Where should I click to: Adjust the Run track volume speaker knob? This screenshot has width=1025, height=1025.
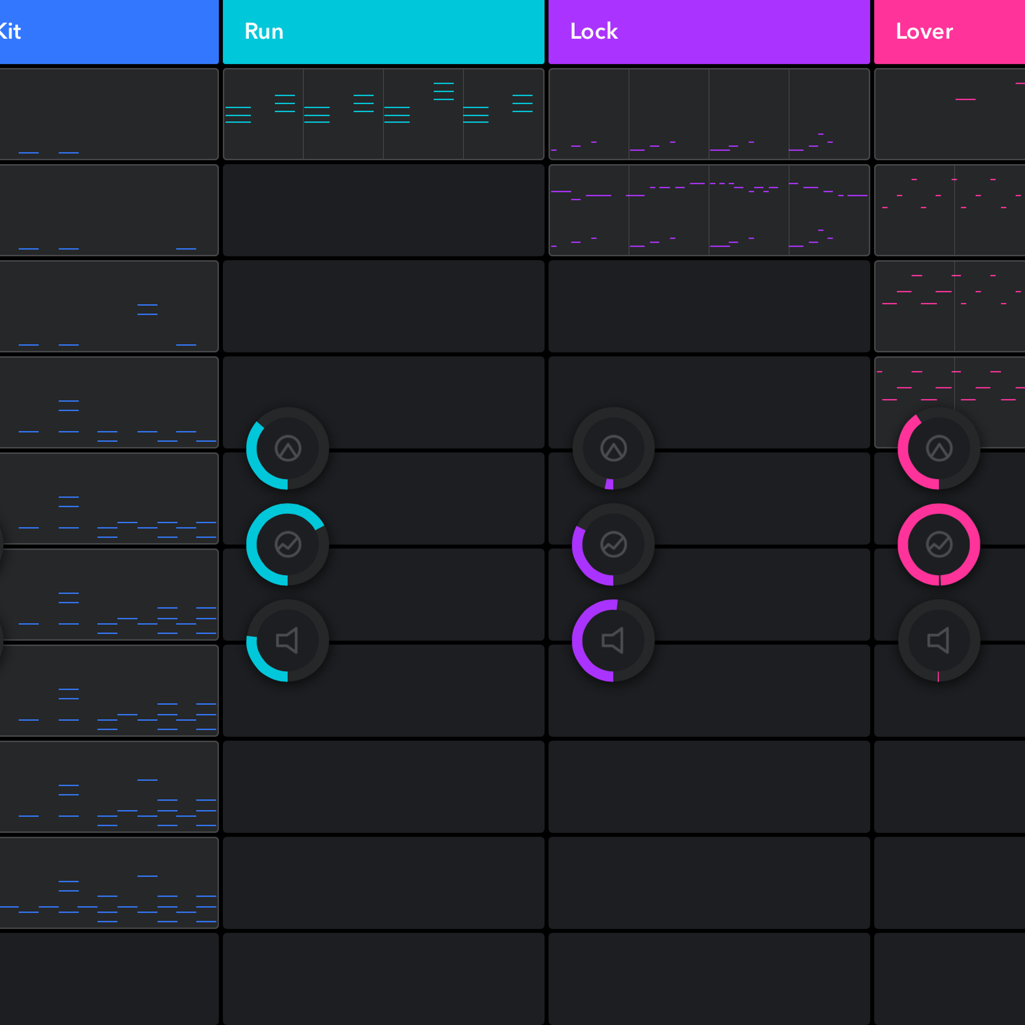click(288, 640)
